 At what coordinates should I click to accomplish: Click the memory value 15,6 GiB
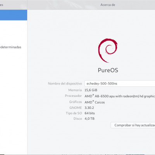91,90
